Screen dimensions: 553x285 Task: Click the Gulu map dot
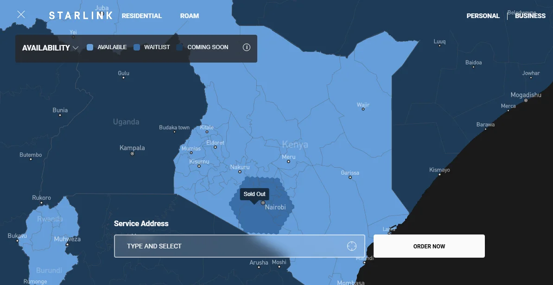(123, 77)
